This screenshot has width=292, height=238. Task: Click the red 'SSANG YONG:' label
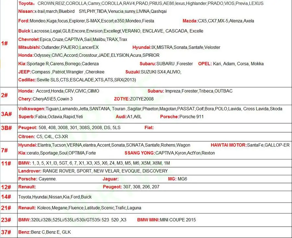pyautogui.click(x=140, y=153)
